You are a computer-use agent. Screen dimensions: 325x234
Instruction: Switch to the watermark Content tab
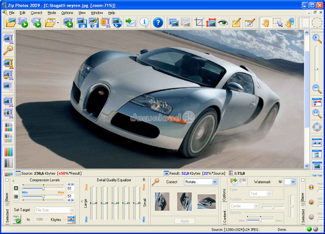point(225,217)
